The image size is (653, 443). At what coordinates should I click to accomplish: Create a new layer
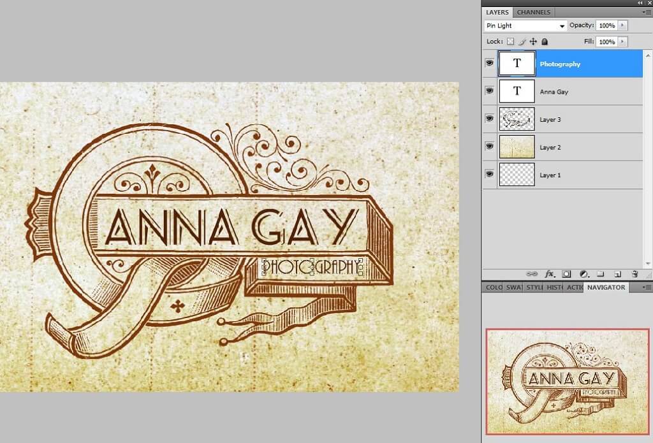click(616, 274)
